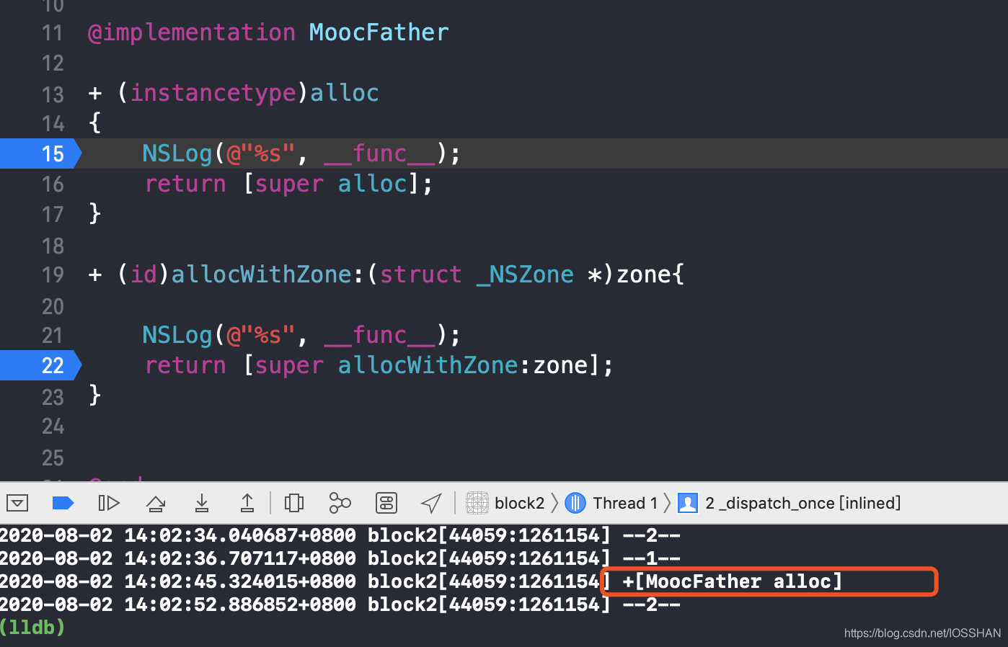Open the debug memory graph tool
1008x647 pixels.
(340, 503)
